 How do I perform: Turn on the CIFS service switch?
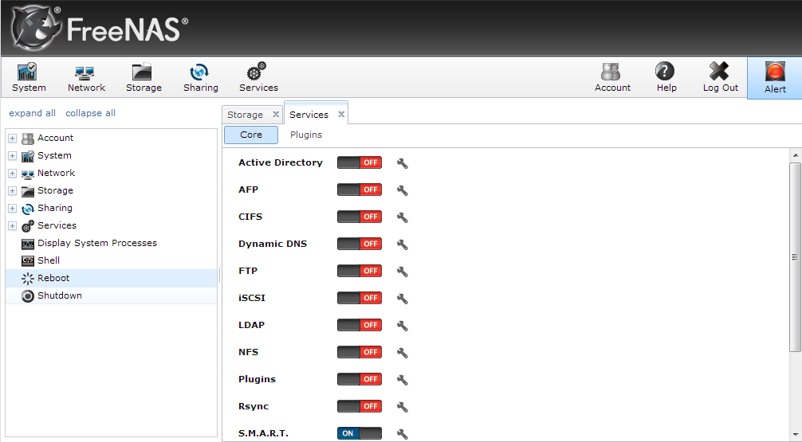(360, 217)
